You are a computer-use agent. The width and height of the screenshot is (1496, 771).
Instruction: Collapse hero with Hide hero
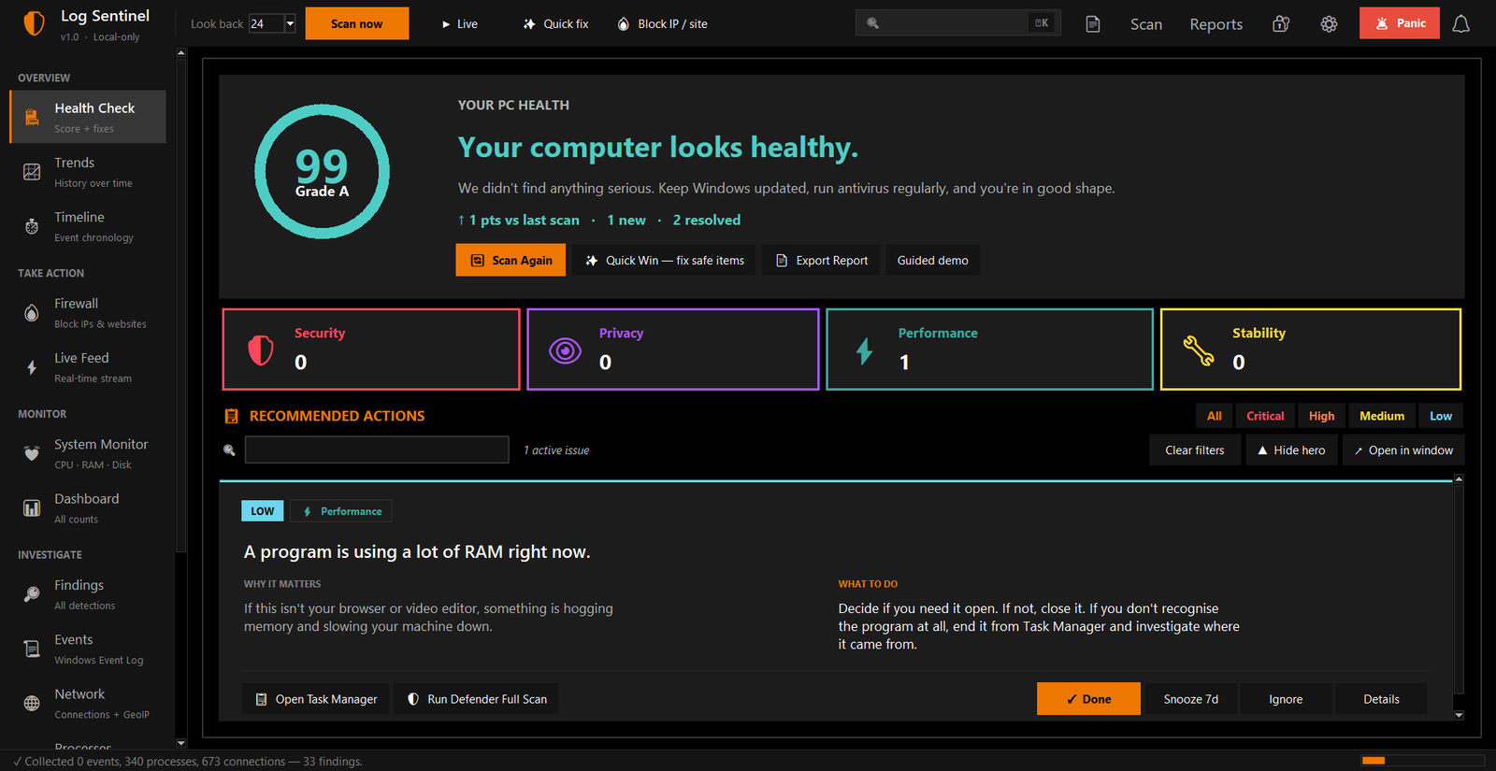1291,450
